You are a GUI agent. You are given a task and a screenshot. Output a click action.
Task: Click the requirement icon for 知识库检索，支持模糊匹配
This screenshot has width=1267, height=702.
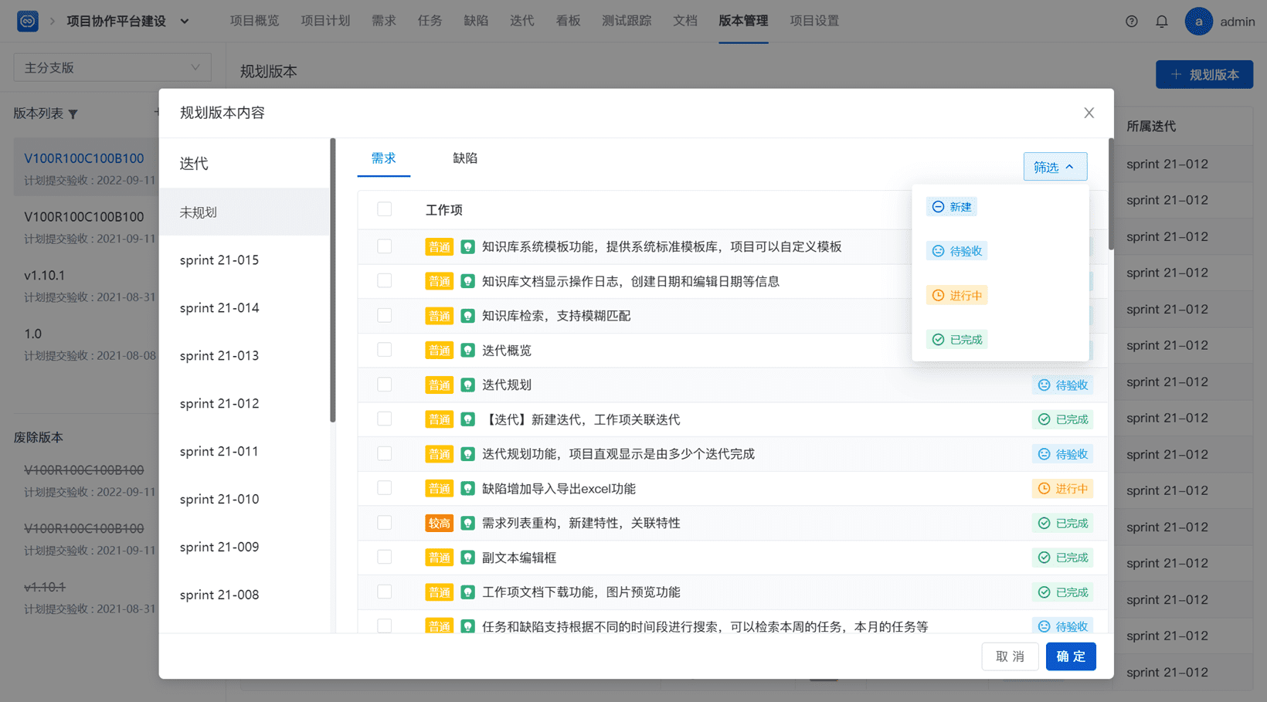[467, 316]
